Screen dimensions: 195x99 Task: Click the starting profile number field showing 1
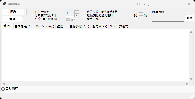coord(70,13)
